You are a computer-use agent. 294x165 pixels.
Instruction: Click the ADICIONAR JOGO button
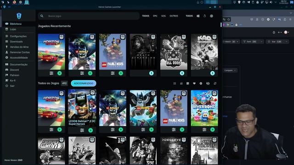84,83
